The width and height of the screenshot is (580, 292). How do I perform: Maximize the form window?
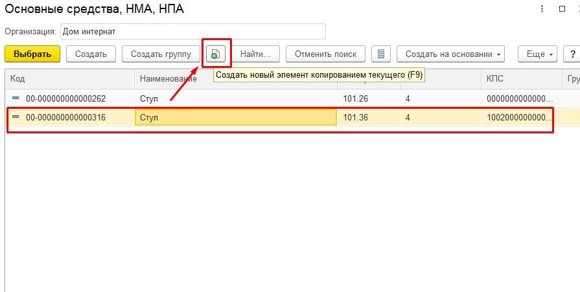point(562,9)
